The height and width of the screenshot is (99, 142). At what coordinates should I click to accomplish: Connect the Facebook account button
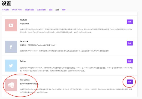point(130,43)
